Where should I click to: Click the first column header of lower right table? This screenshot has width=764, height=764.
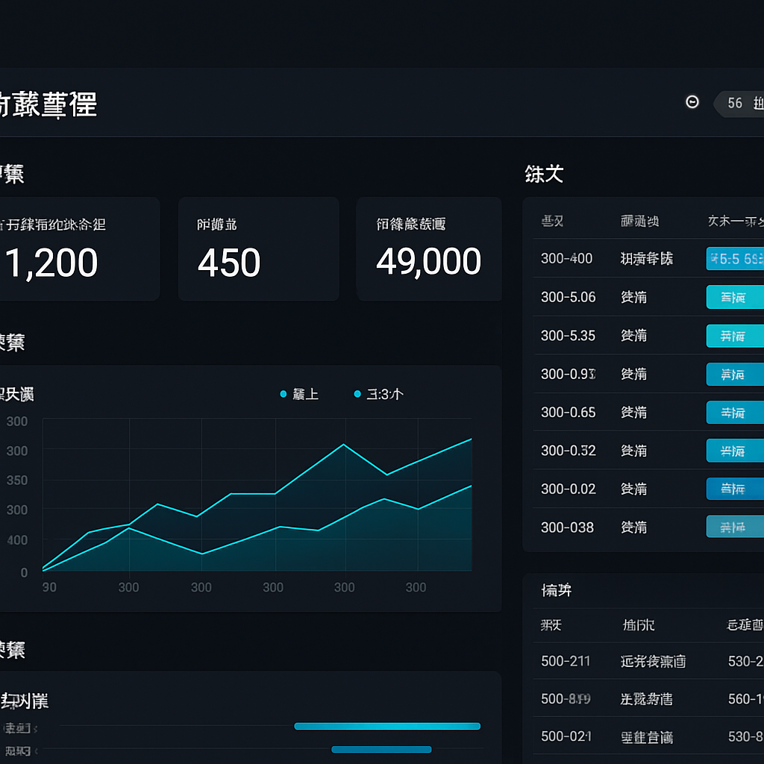(x=551, y=624)
